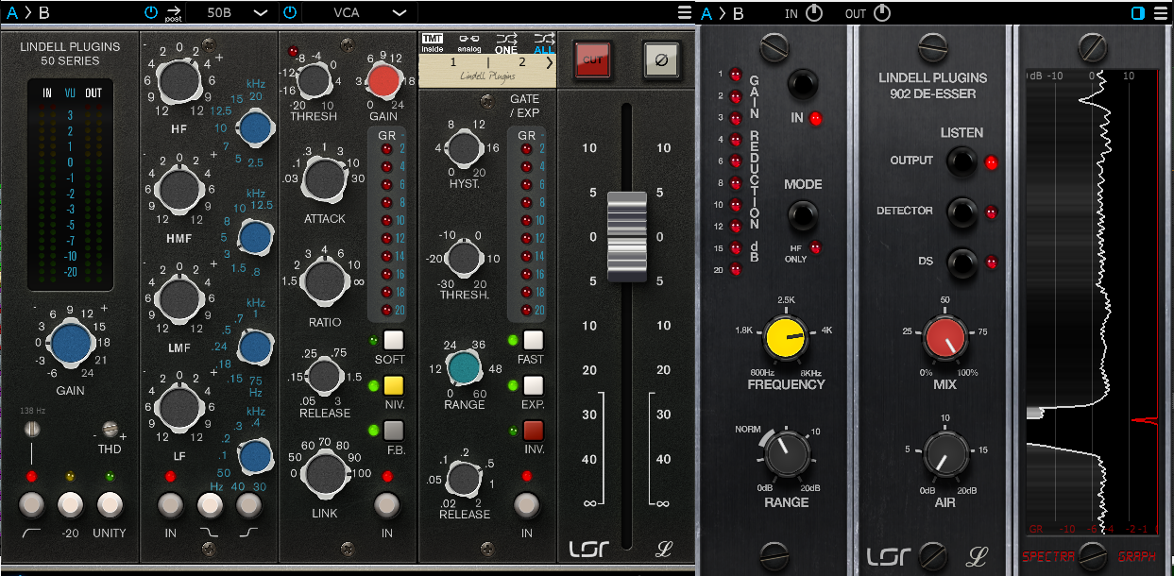Toggle the -20 pad button
Viewport: 1174px width, 576px height.
pos(71,505)
